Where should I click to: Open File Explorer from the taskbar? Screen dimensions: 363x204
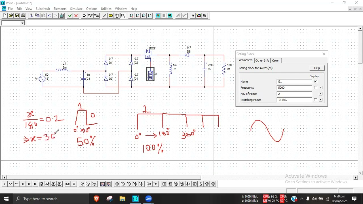click(122, 199)
